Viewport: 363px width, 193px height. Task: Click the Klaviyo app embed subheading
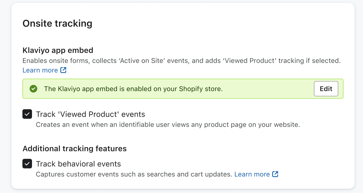pyautogui.click(x=58, y=50)
